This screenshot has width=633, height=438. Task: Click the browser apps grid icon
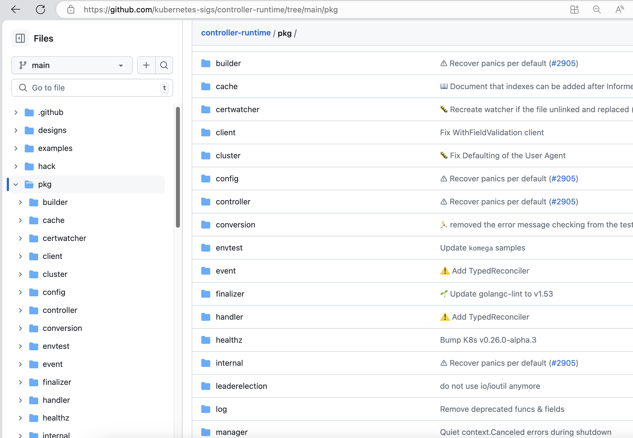point(574,10)
